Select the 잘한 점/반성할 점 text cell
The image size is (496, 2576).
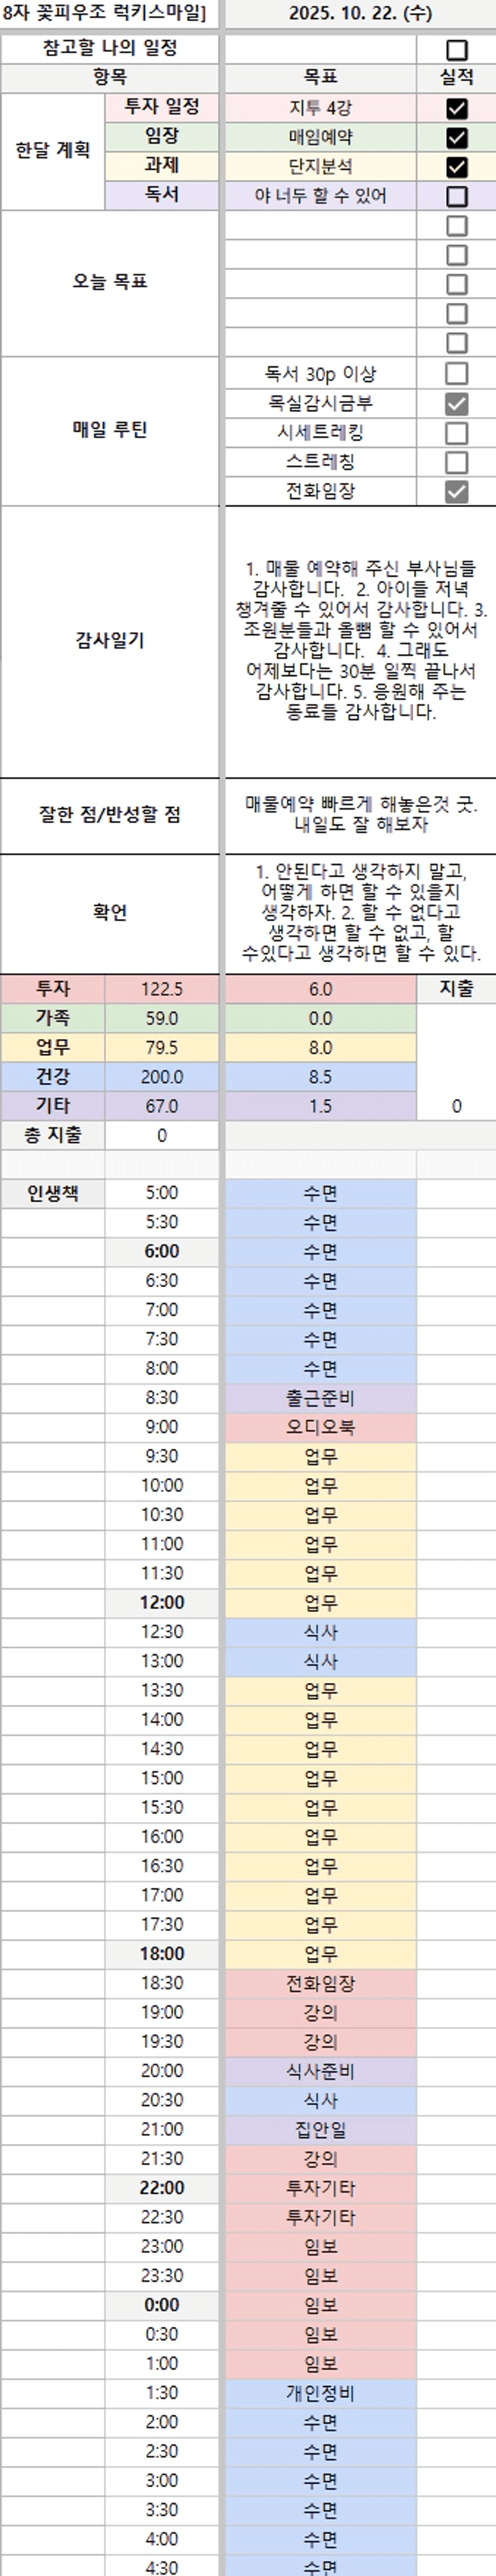(360, 815)
